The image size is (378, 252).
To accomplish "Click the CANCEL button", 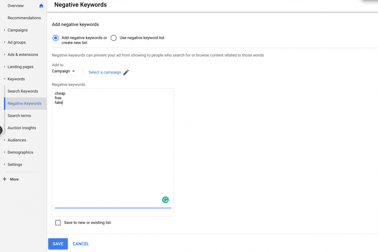I will pos(81,244).
